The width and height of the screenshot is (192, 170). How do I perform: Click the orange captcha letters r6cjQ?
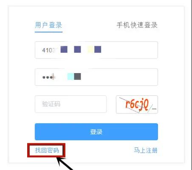point(137,105)
